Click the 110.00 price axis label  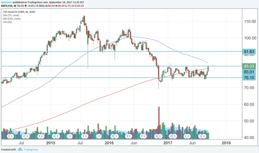pos(250,21)
